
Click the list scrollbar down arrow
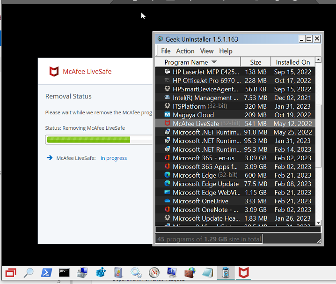318,223
